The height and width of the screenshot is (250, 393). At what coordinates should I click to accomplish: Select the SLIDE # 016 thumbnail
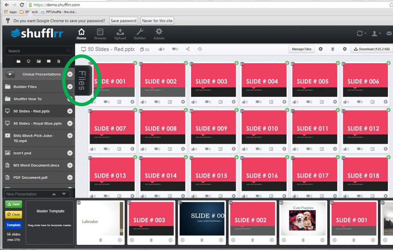pos(264,174)
